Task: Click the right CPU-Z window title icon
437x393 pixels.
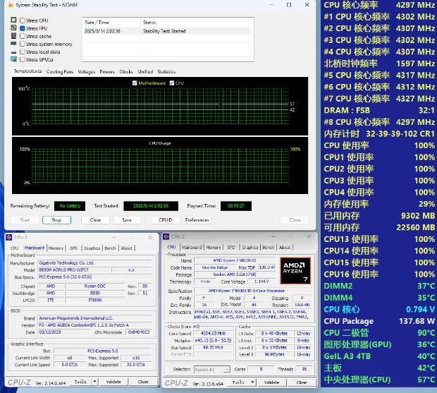Action: coord(166,237)
